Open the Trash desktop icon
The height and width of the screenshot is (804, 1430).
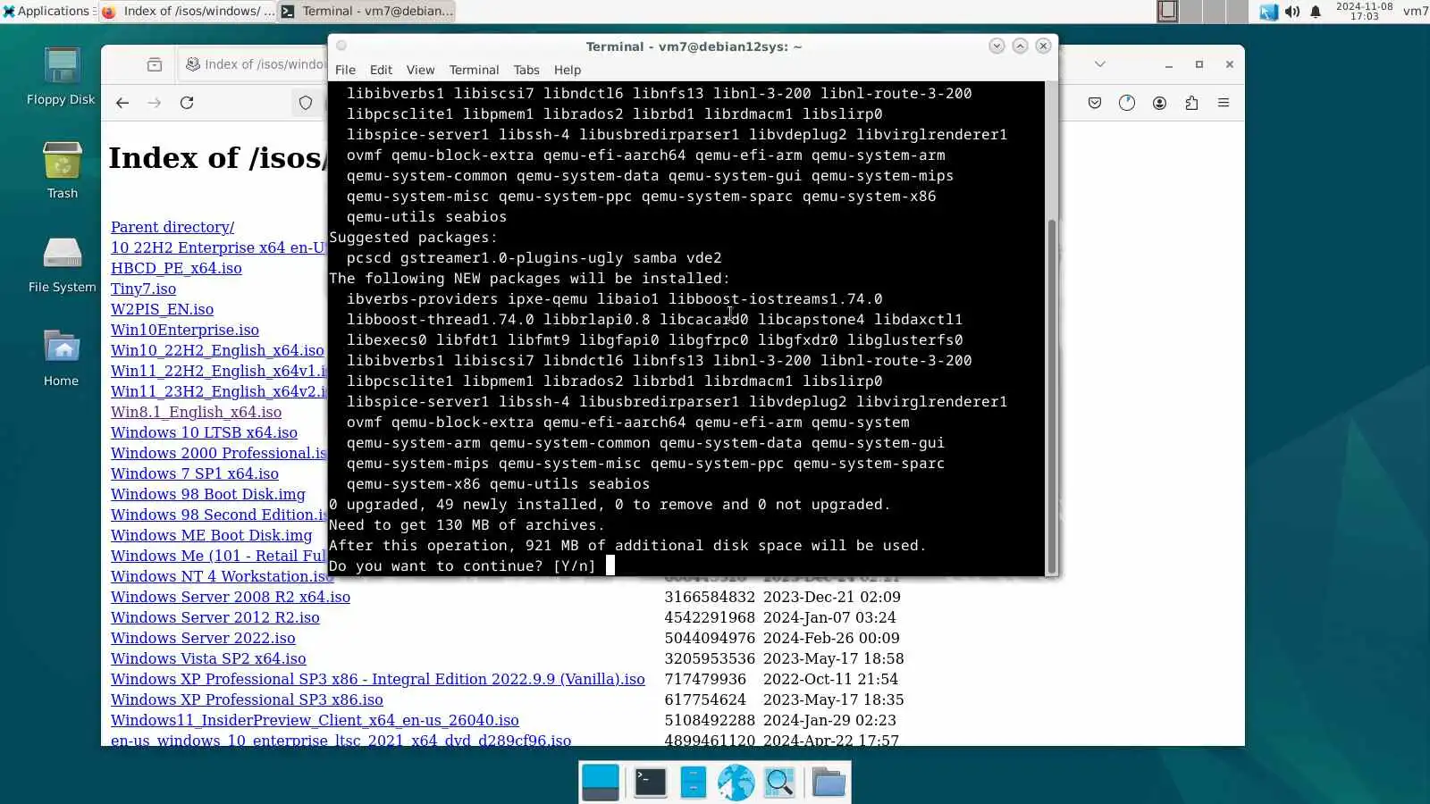click(62, 170)
